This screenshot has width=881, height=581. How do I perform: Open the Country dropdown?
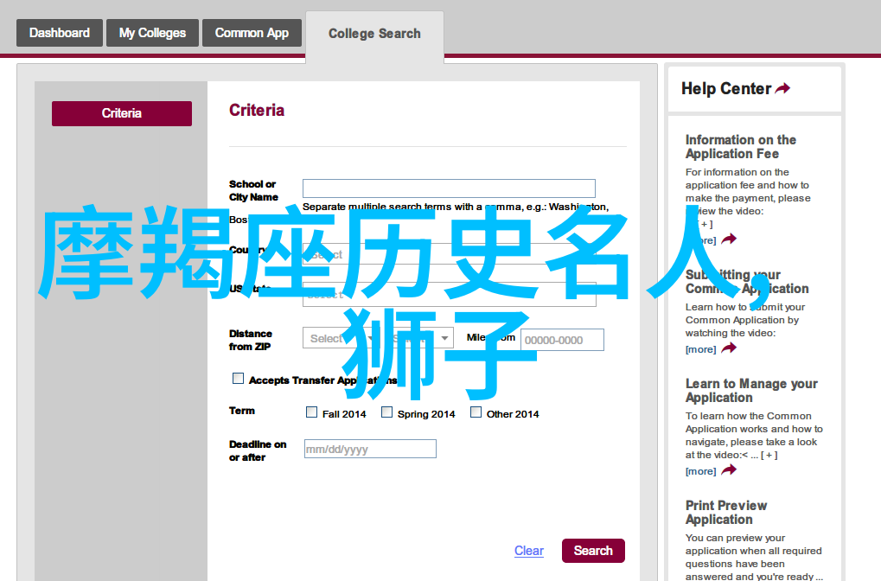(x=449, y=254)
